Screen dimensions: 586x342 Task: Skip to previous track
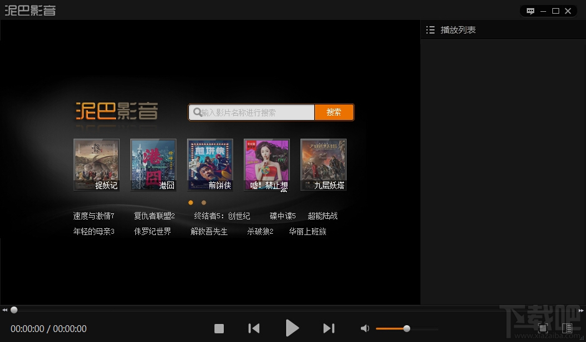click(x=254, y=328)
